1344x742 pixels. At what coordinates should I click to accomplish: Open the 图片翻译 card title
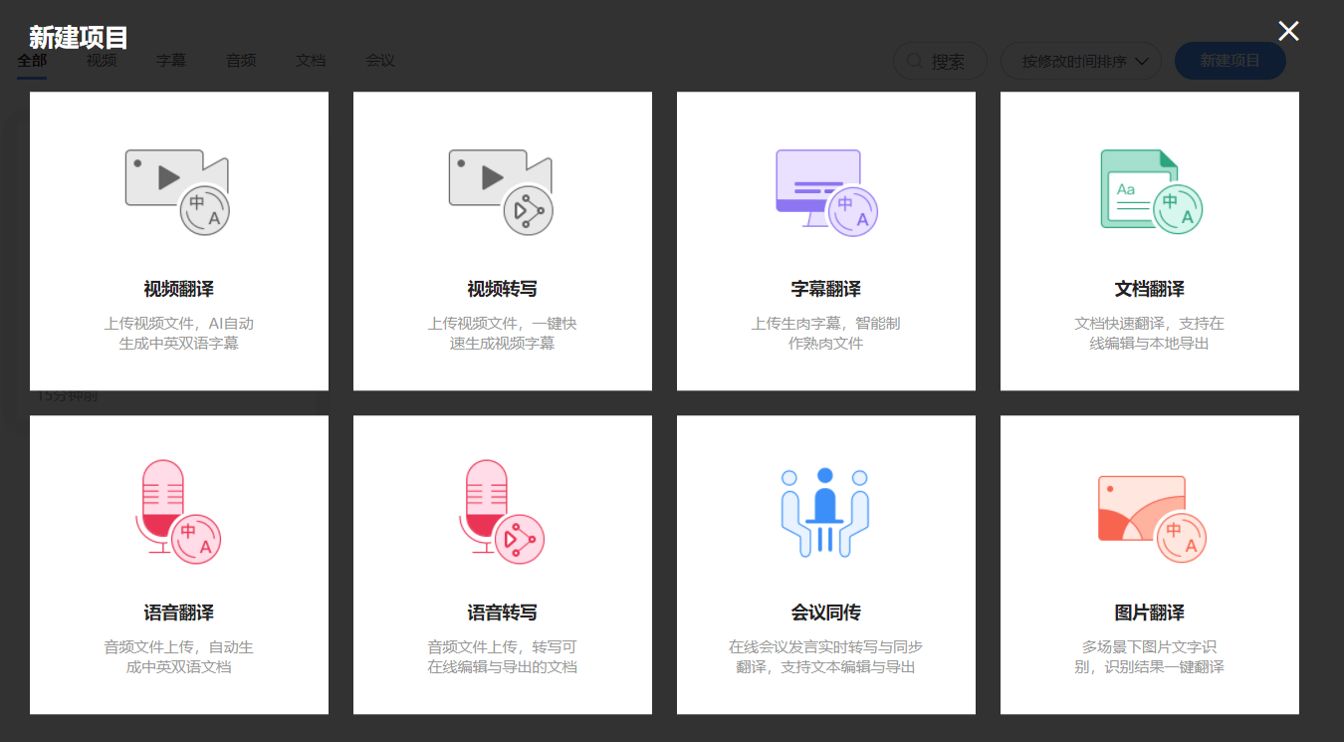[1150, 613]
